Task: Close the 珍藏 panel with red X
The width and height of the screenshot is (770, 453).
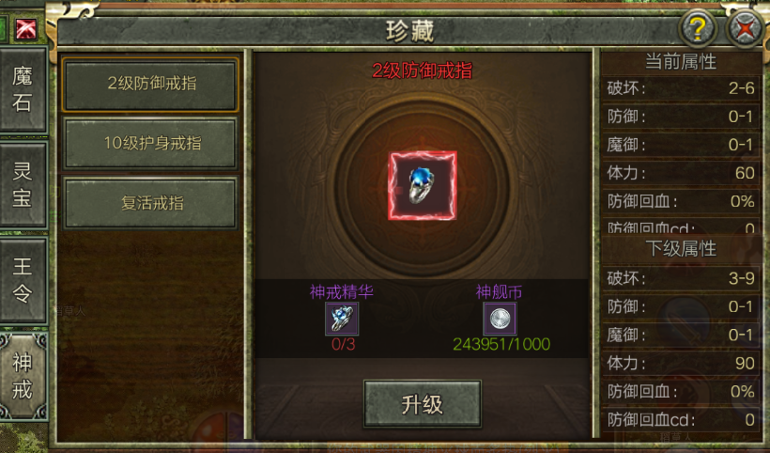Action: click(745, 29)
